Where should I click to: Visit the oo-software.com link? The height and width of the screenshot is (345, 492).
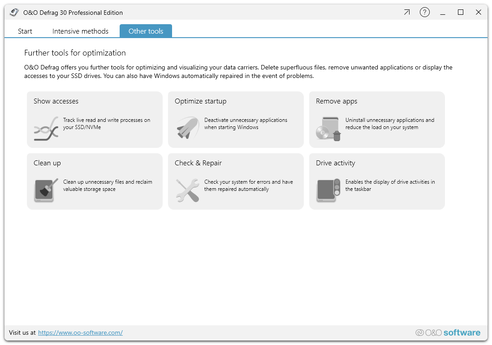coord(80,332)
